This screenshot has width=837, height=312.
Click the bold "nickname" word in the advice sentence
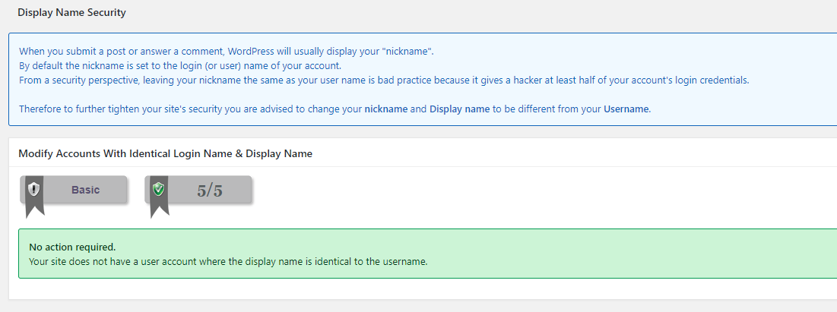point(386,109)
